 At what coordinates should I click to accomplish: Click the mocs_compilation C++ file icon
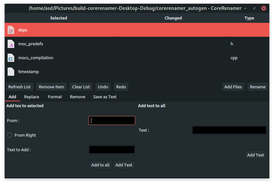click(x=11, y=58)
